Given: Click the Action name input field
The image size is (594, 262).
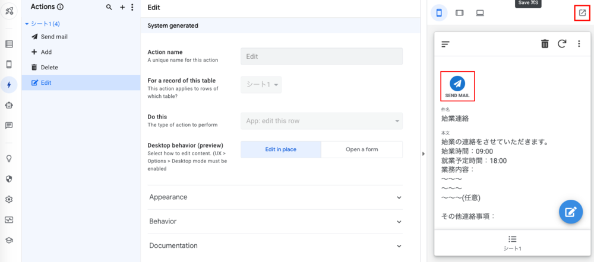Looking at the screenshot, I should [321, 56].
